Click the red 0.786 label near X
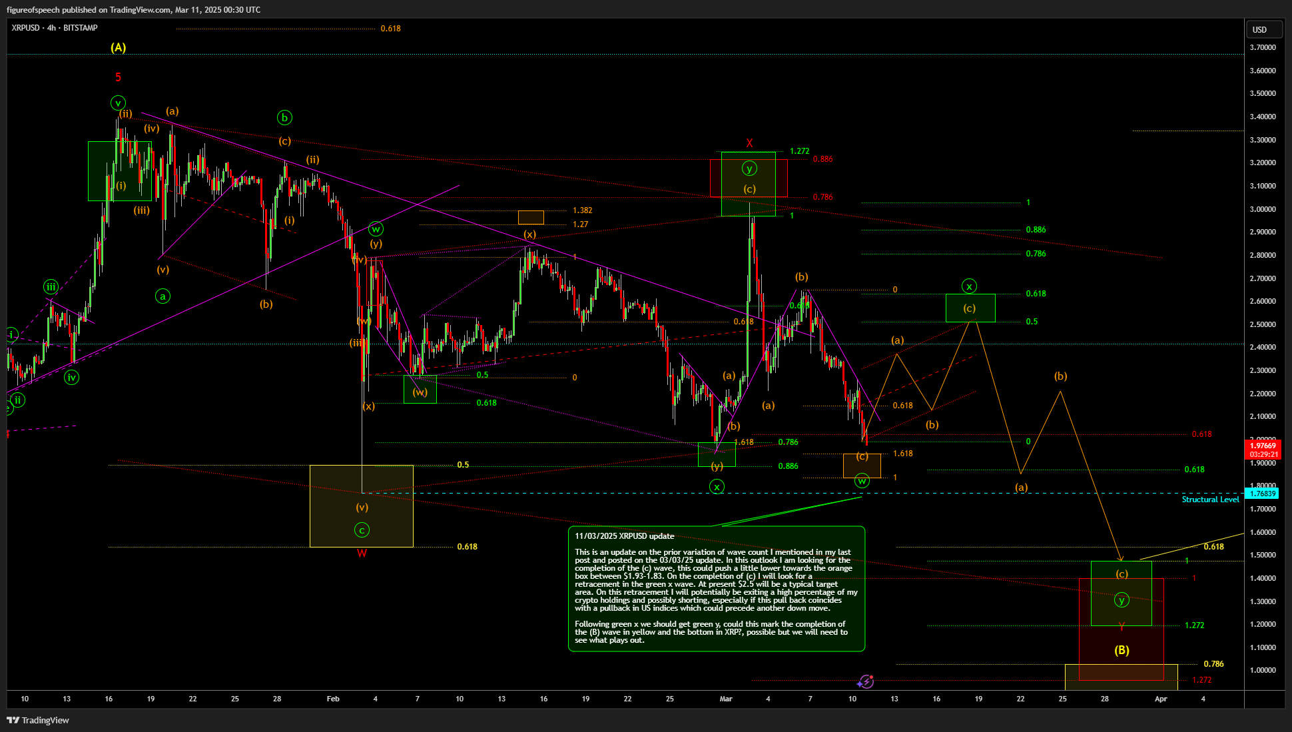1292x732 pixels. 822,197
